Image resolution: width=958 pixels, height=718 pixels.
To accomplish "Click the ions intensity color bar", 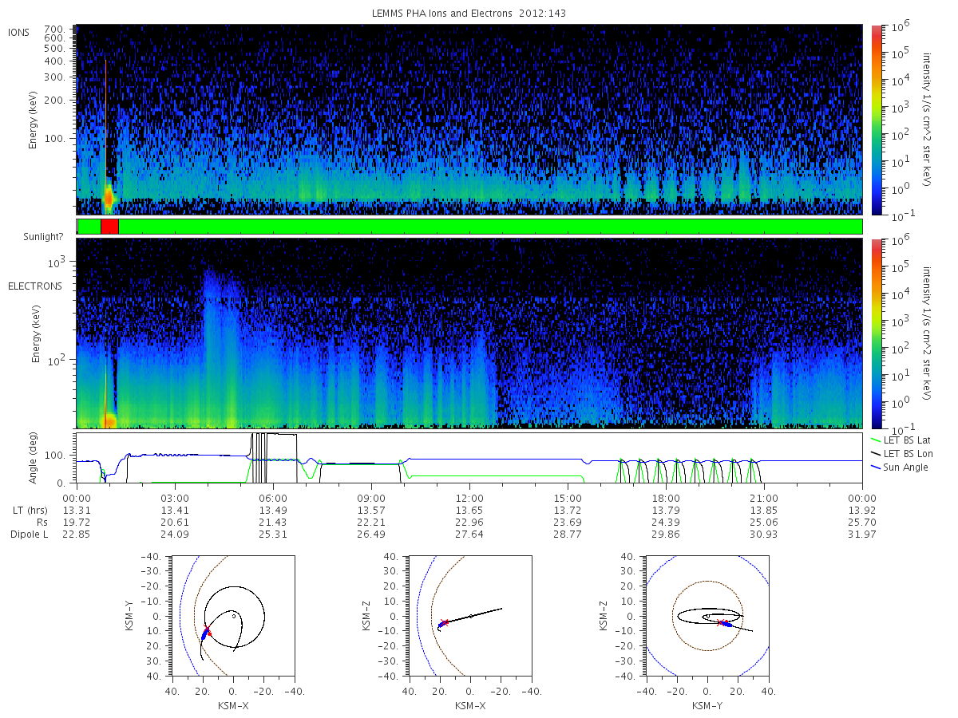I will coord(877,120).
